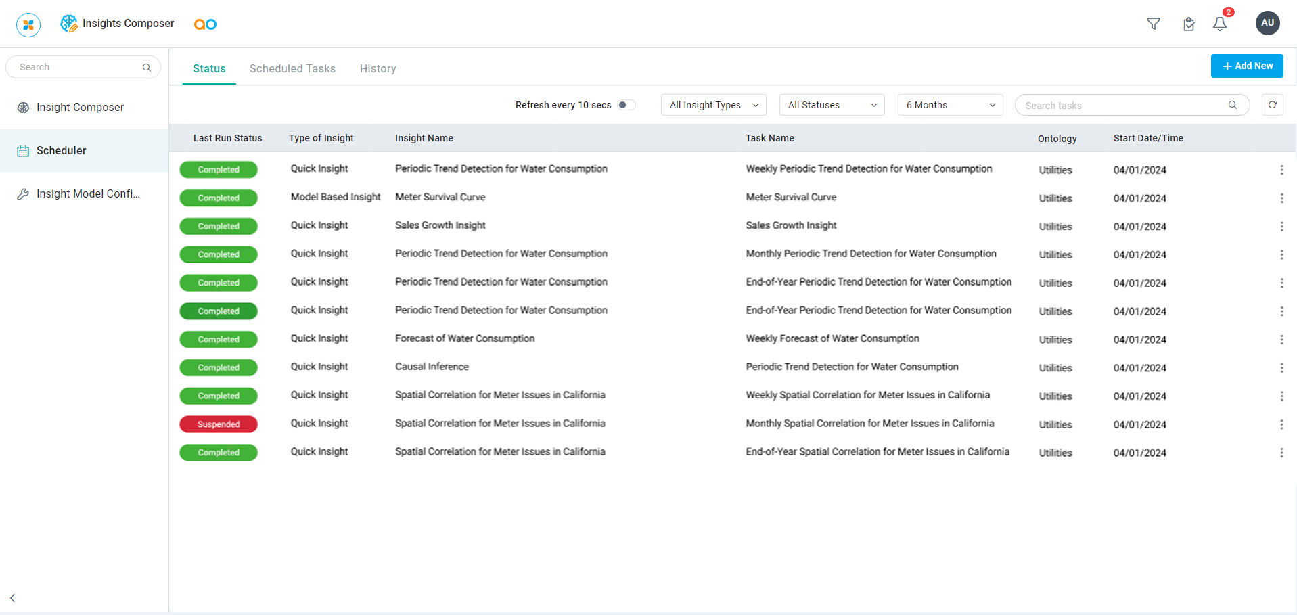Viewport: 1297px width, 615px height.
Task: Collapse the sidebar with the left chevron
Action: point(13,598)
